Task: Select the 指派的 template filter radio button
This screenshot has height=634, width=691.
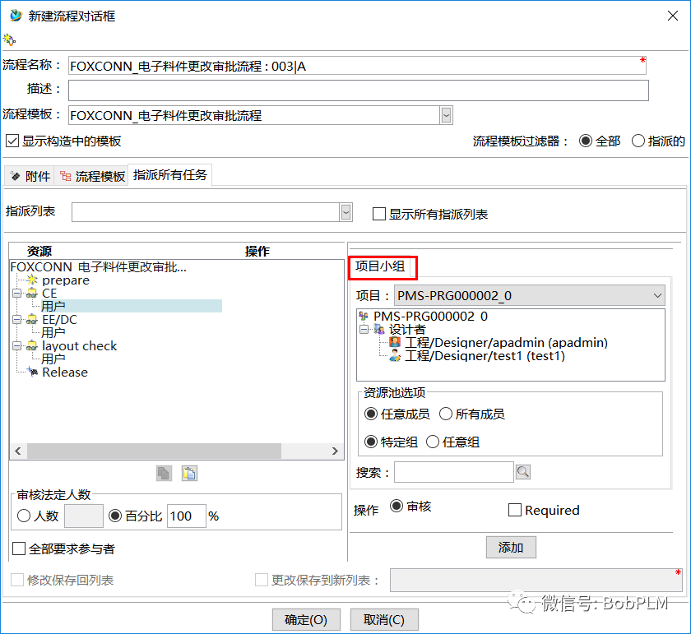Action: (x=638, y=141)
